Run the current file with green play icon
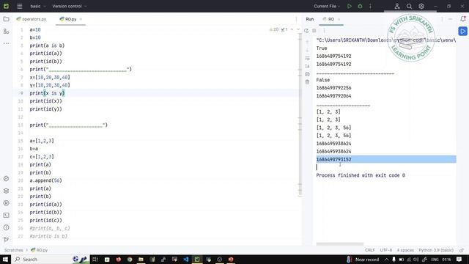The image size is (469, 264). click(x=349, y=6)
